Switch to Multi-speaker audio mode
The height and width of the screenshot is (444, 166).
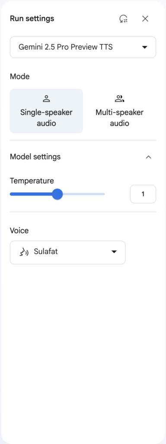point(119,111)
